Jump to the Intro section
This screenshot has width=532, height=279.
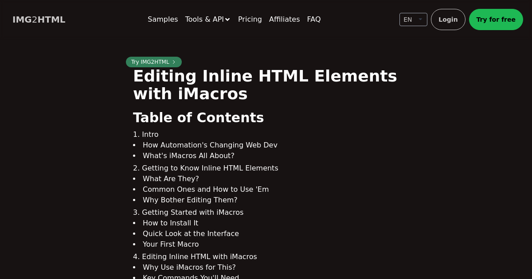point(150,134)
